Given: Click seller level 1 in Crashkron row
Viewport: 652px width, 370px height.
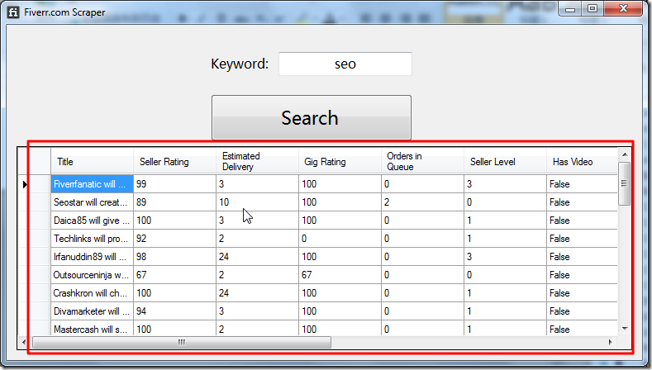Looking at the screenshot, I should point(505,293).
